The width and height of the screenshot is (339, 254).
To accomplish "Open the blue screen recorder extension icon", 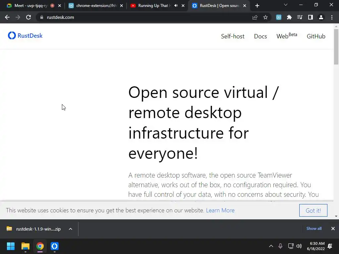I will click(x=279, y=17).
